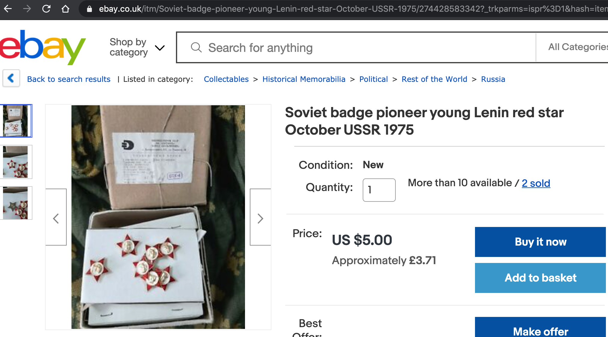Screen dimensions: 608x337
Task: Select the second product thumbnail
Action: 16,162
